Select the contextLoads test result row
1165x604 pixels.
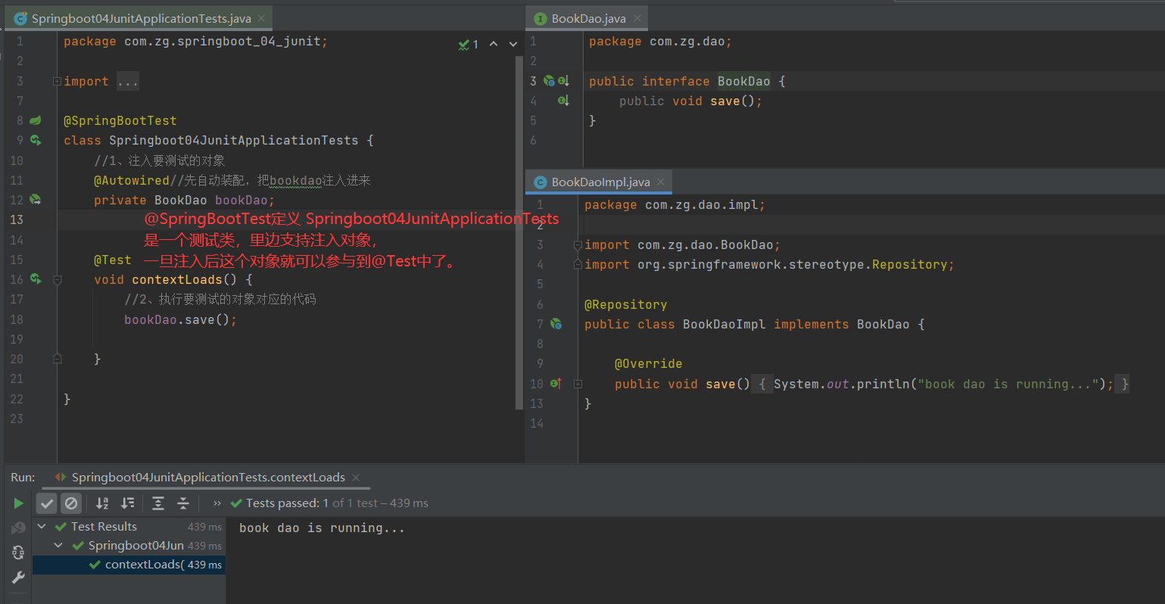tap(129, 565)
